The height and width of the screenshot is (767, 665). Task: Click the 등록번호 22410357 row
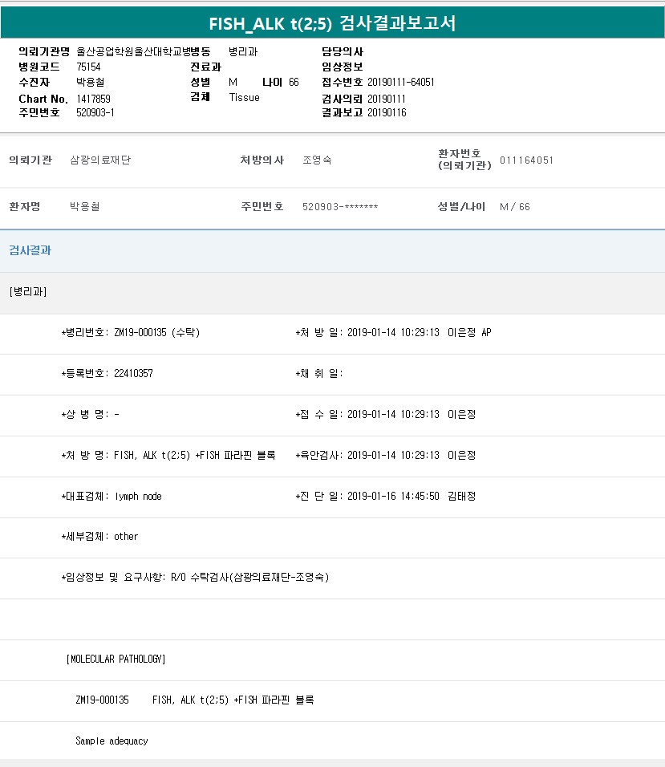click(x=107, y=373)
